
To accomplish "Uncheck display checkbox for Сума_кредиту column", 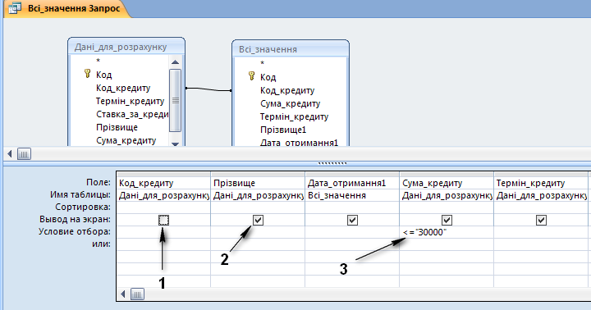I will tap(447, 220).
